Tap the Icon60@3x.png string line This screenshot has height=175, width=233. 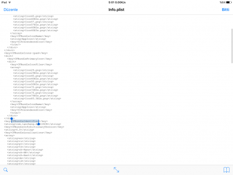point(35,30)
